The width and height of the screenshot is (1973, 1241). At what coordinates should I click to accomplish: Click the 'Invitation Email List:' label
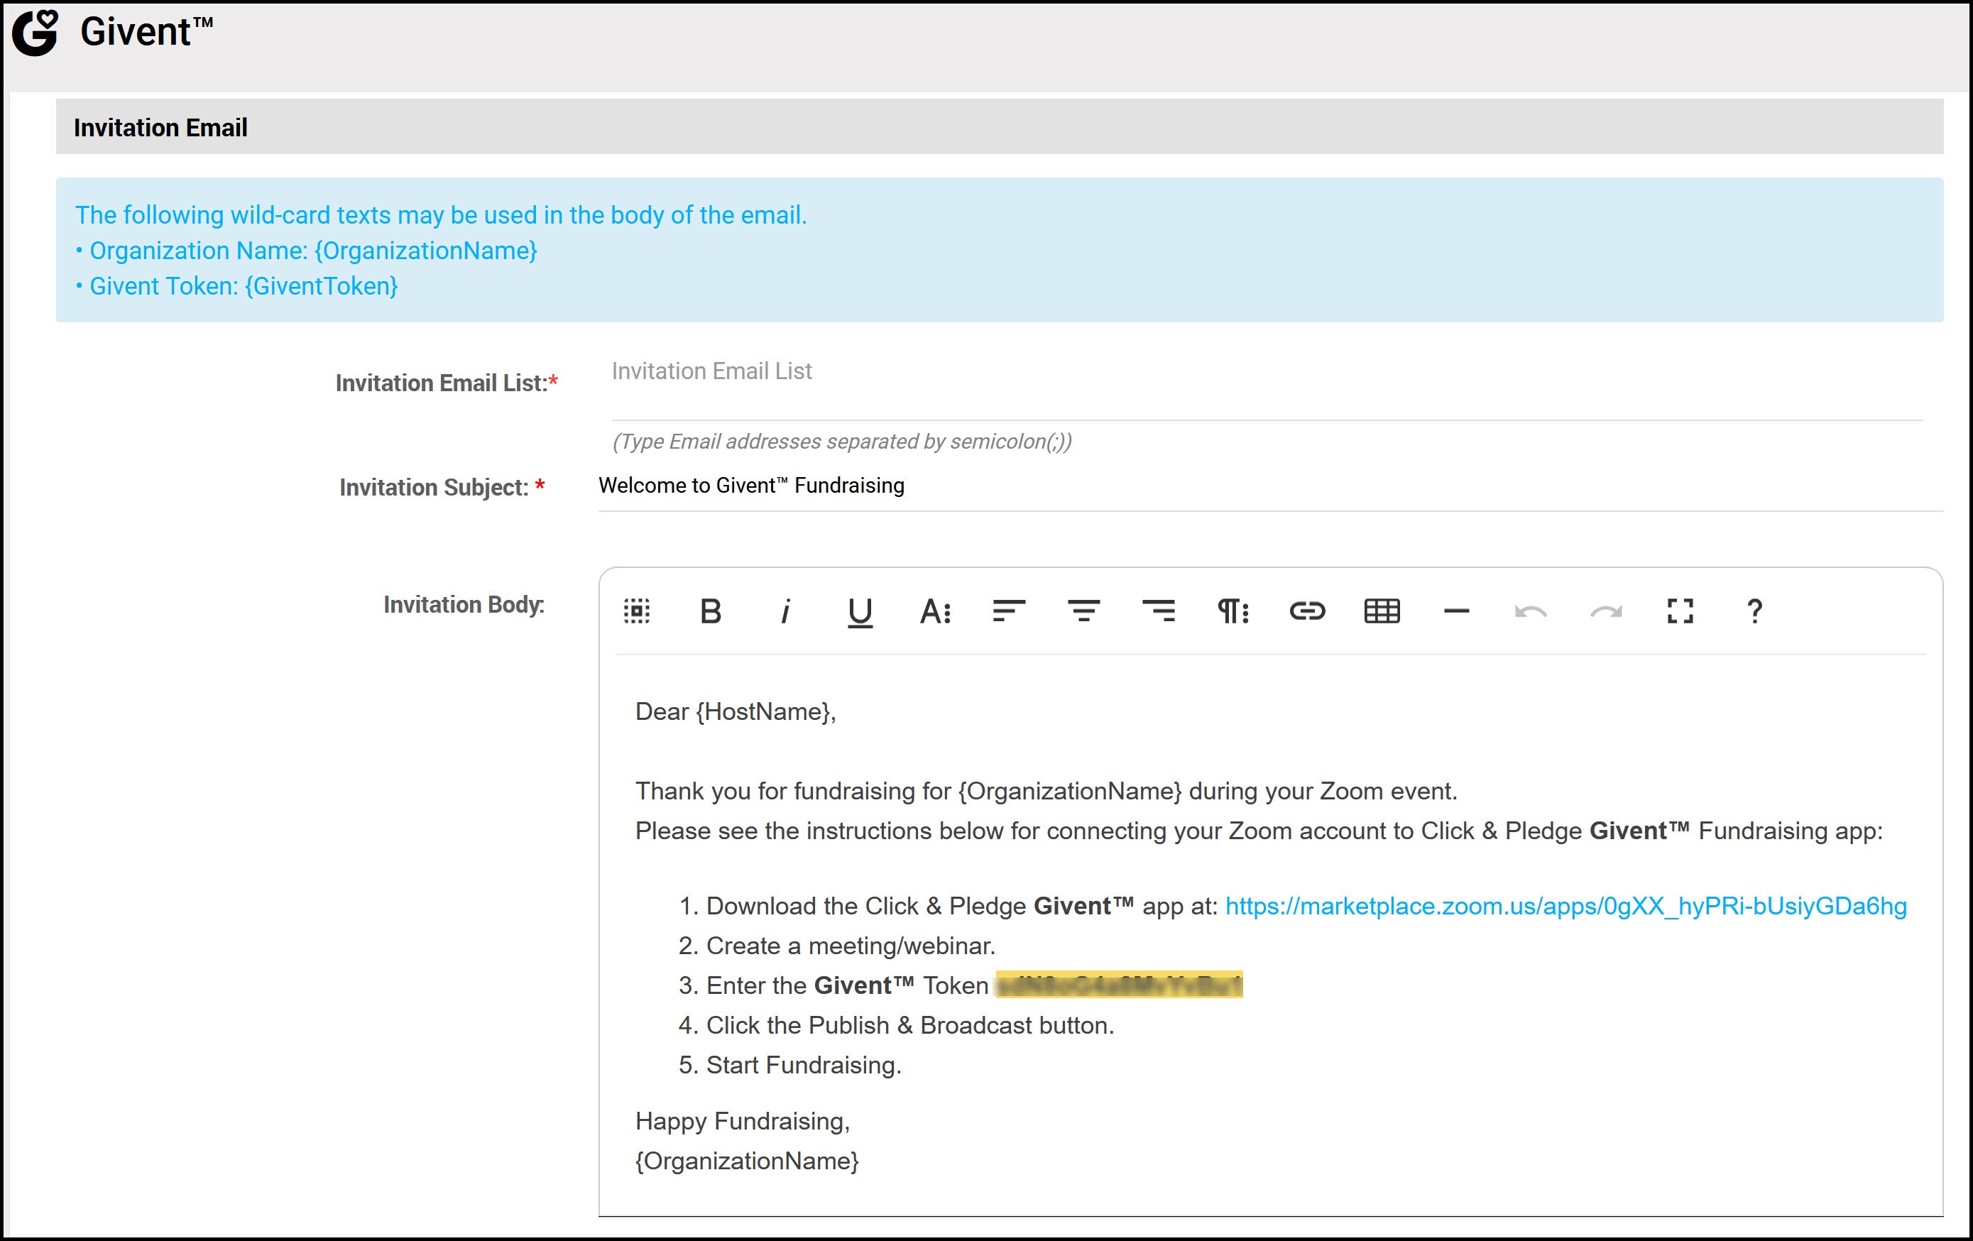447,383
